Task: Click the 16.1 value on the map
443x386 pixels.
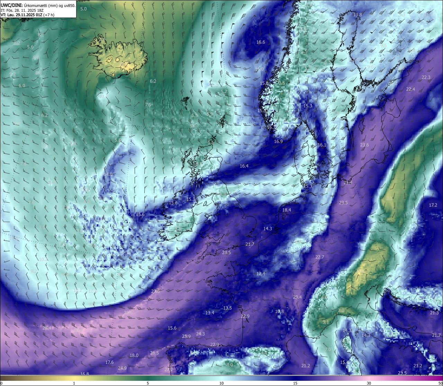Action: pos(322,145)
